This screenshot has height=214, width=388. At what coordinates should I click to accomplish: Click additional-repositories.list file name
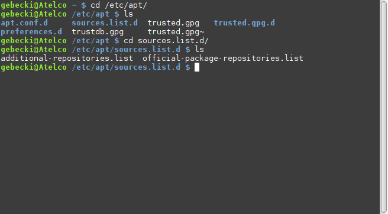tap(67, 59)
